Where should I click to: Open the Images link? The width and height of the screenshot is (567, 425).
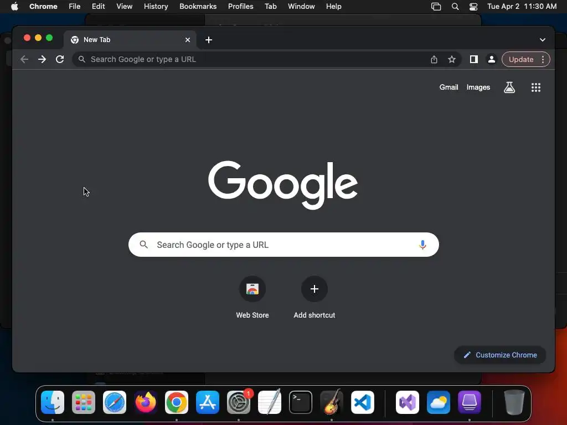pos(478,87)
